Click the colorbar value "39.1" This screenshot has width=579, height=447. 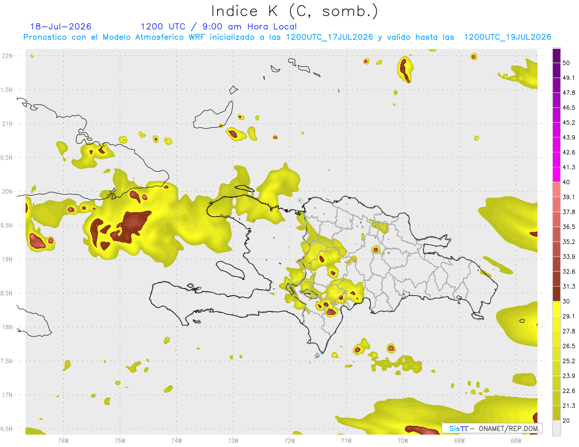click(x=569, y=197)
